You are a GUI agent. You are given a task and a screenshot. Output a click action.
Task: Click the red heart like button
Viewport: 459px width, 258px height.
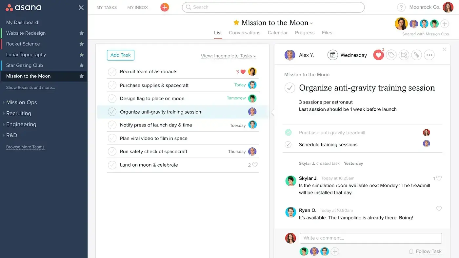pos(378,55)
